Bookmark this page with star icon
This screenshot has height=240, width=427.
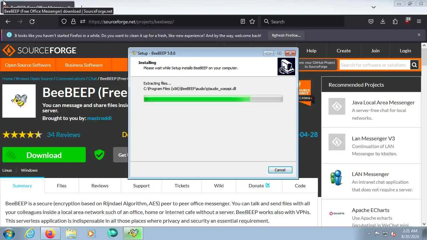252,21
